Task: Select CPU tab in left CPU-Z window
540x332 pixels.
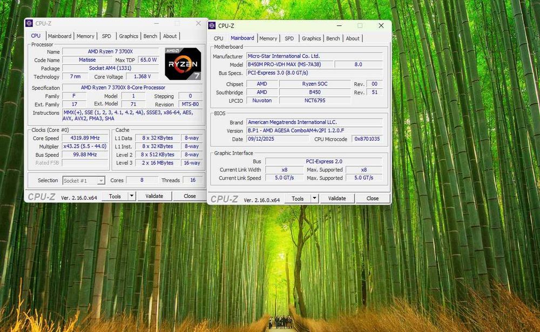Action: tap(36, 36)
